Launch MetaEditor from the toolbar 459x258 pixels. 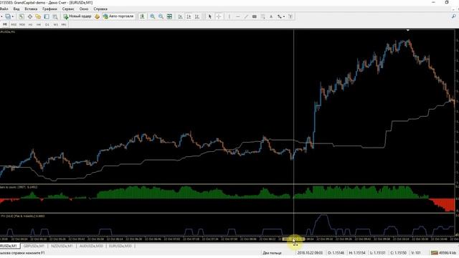(98, 16)
